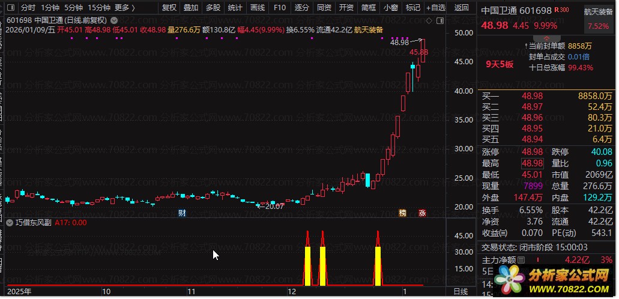The height and width of the screenshot is (299, 619).
Task: Click the 航天装备 sector link in chart header
Action: pos(368,29)
